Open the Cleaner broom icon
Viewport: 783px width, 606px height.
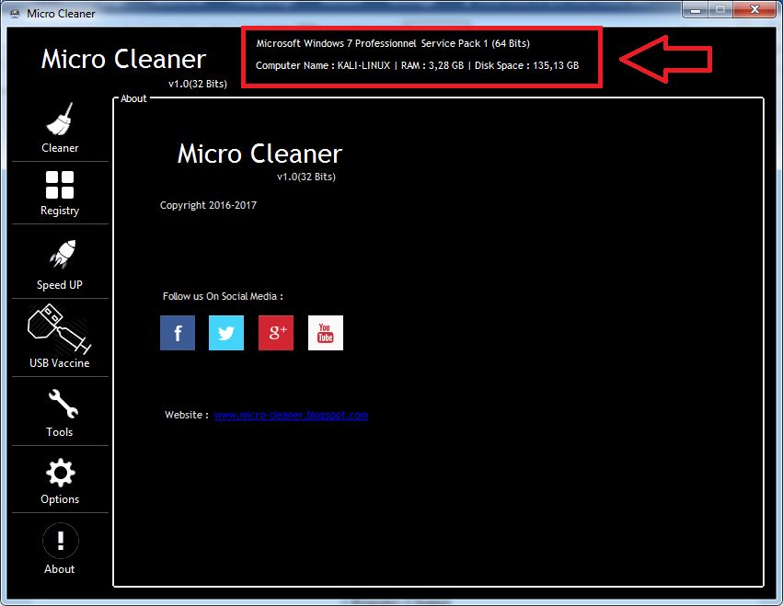tap(60, 119)
